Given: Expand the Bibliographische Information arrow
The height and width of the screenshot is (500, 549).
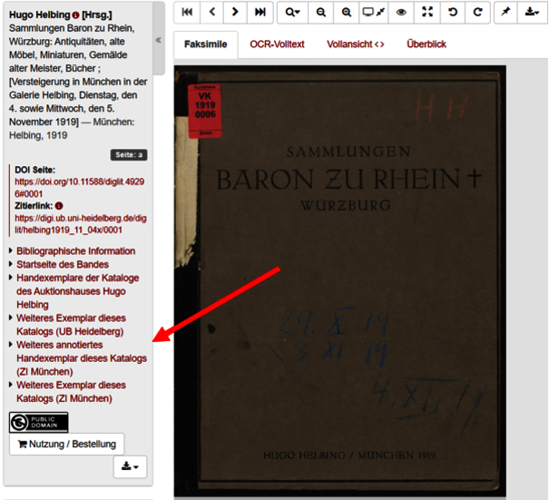Looking at the screenshot, I should pos(11,250).
